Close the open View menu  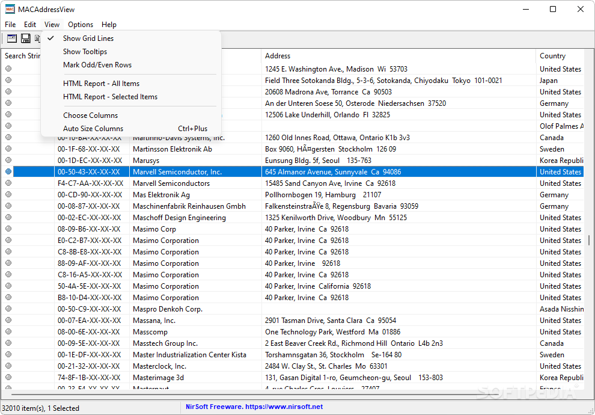pyautogui.click(x=52, y=25)
